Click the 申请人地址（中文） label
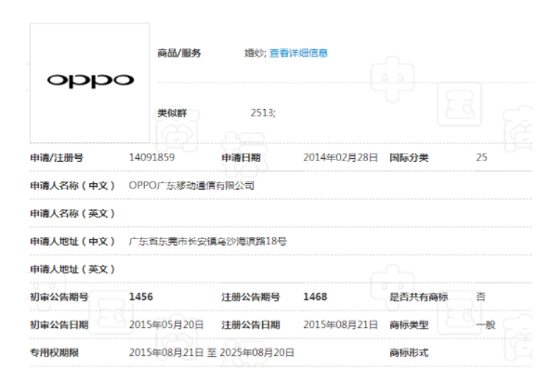Screen dimensions: 551x384 pos(72,241)
